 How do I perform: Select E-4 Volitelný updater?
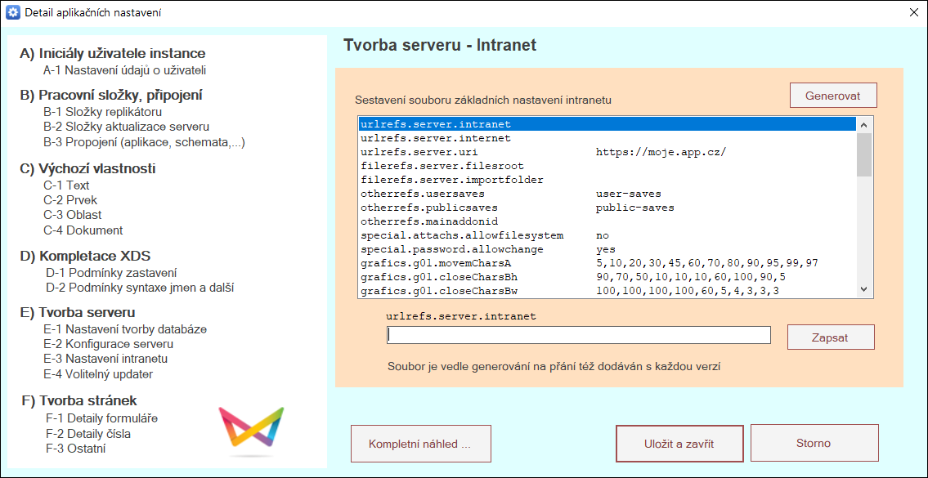tap(98, 374)
